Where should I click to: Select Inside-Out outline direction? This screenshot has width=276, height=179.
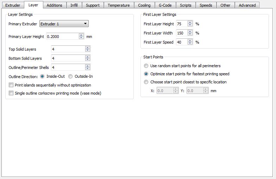(x=42, y=76)
